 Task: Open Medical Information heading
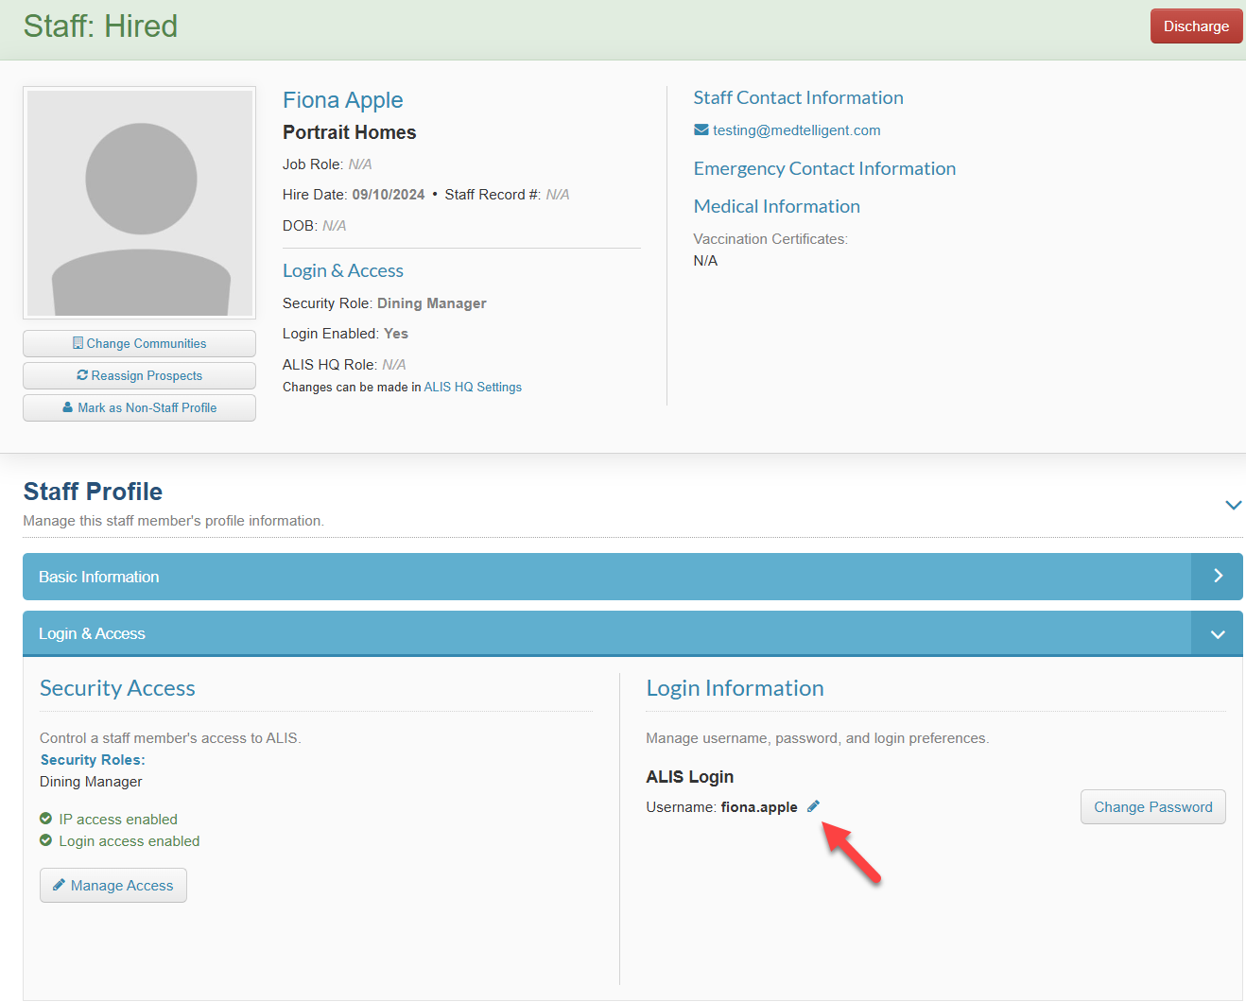pos(776,206)
